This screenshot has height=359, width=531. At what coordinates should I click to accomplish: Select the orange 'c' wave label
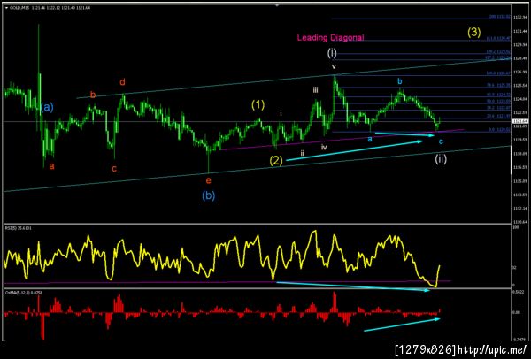[114, 168]
